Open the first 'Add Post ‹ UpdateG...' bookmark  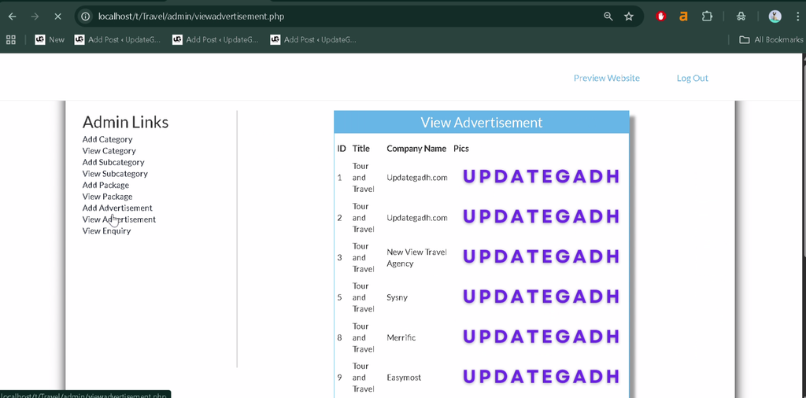[118, 39]
